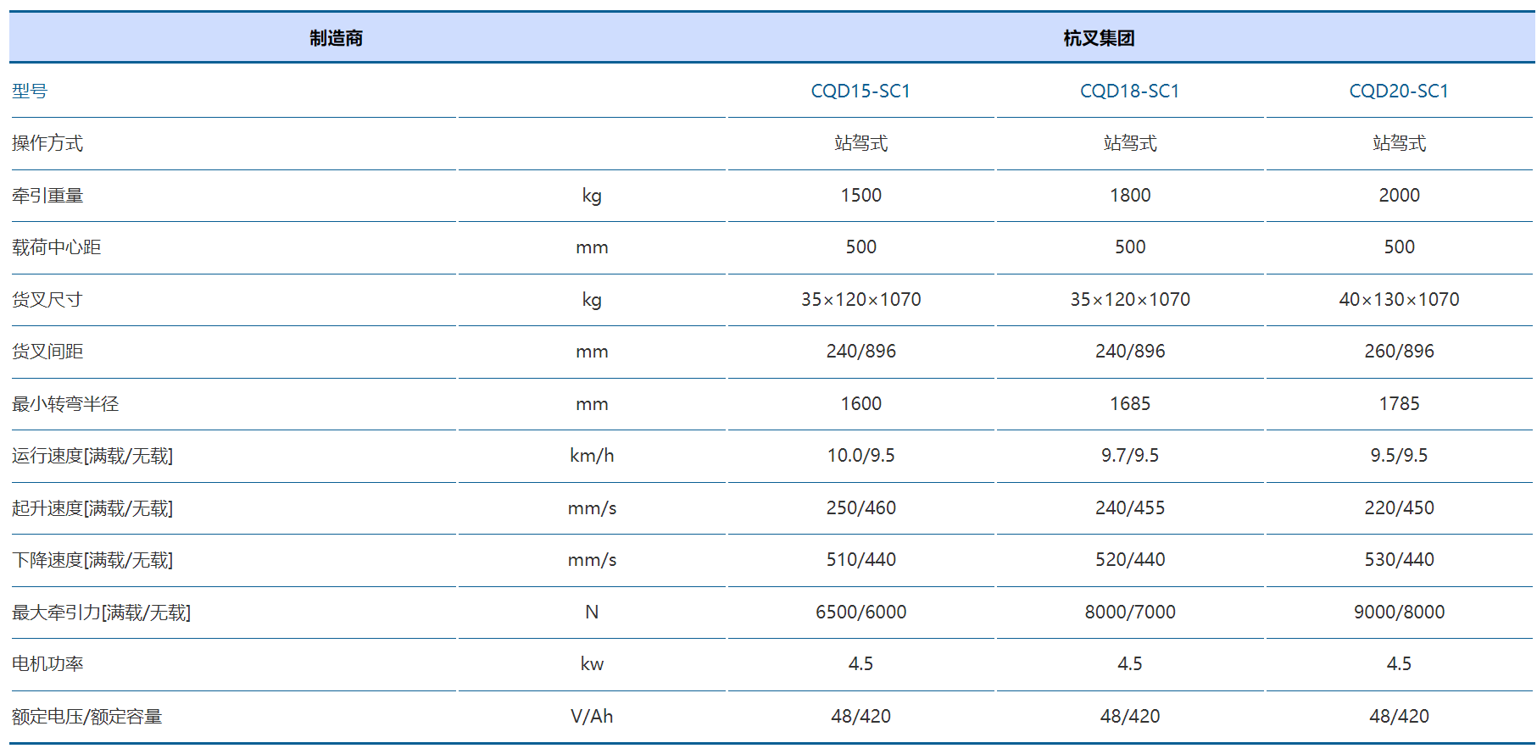Click the 1500 traction weight value
Screen dimensions: 1537x754
[x=860, y=196]
